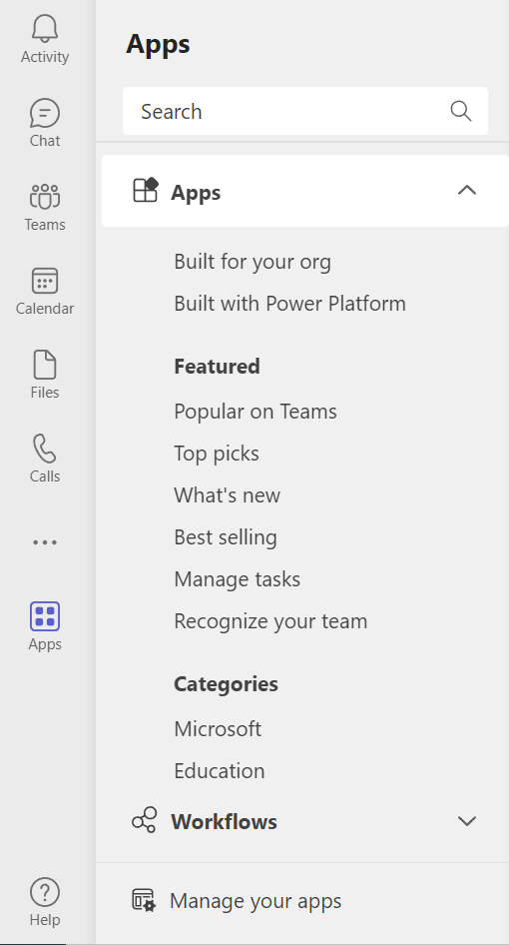Open Built with Power Platform
Viewport: 509px width, 945px height.
(x=289, y=303)
